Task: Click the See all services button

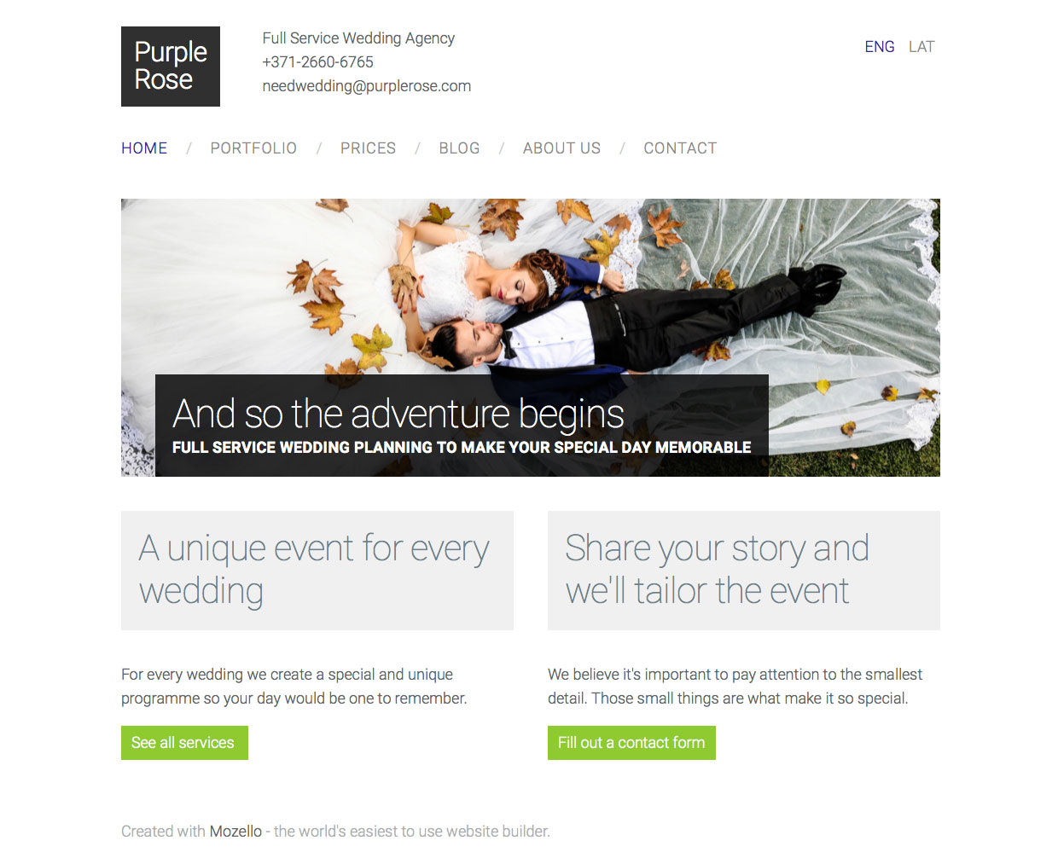Action: point(184,743)
